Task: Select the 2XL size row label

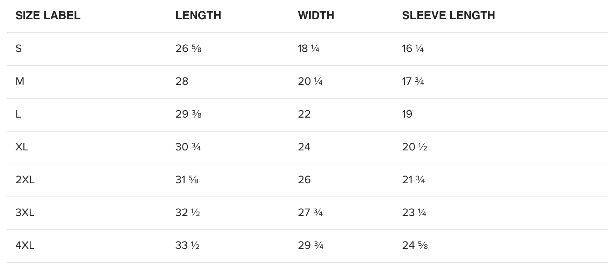Action: (25, 180)
